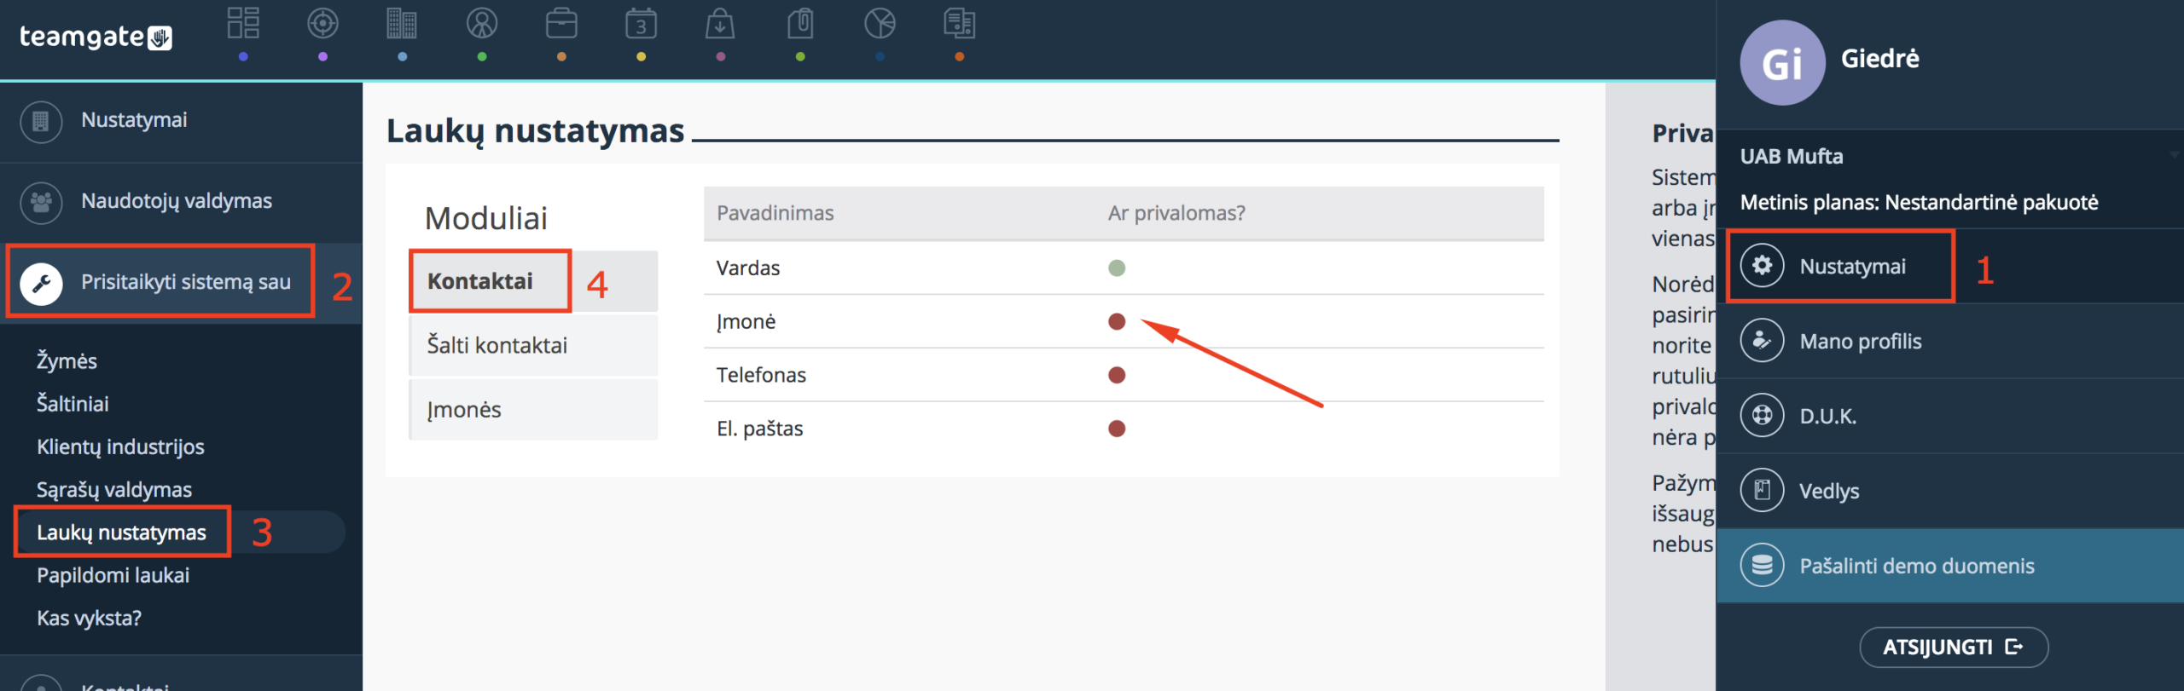Open Žymės in the sidebar
The height and width of the screenshot is (691, 2184).
tap(67, 361)
